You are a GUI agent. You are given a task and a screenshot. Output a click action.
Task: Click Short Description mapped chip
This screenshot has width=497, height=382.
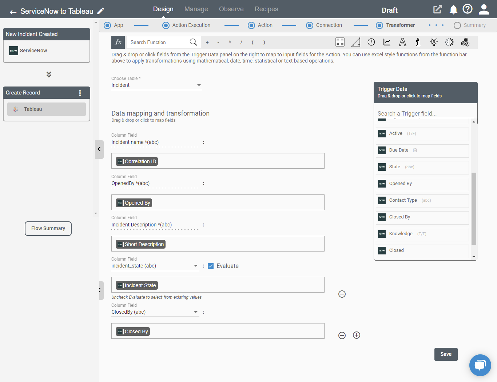click(x=140, y=244)
